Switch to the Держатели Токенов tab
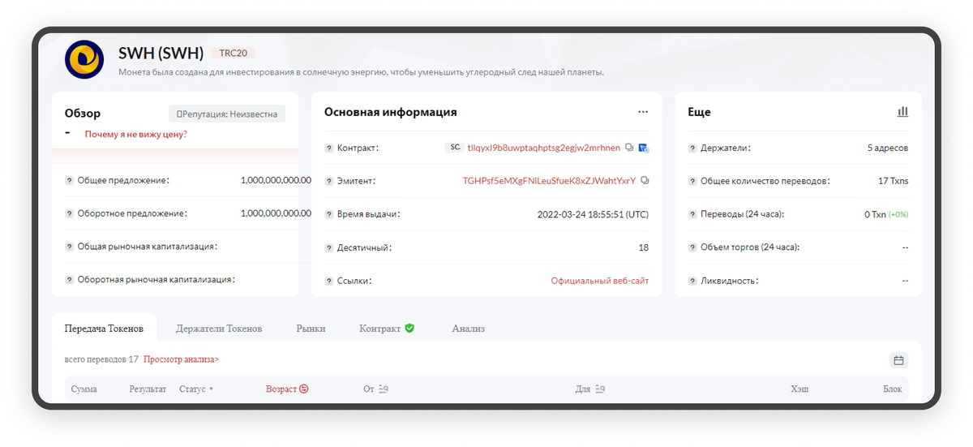The height and width of the screenshot is (447, 973). point(219,329)
